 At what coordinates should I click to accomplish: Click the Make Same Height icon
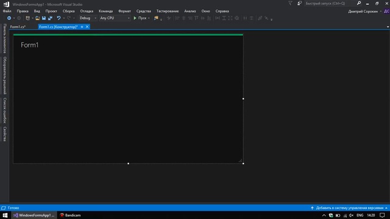click(x=224, y=18)
